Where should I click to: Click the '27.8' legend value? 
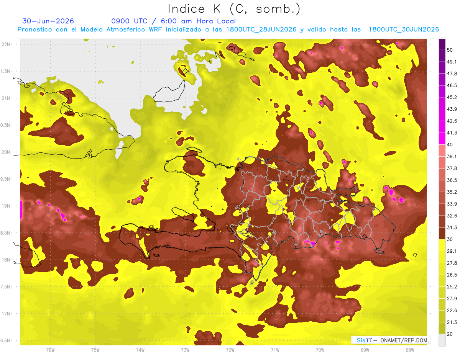click(x=452, y=263)
